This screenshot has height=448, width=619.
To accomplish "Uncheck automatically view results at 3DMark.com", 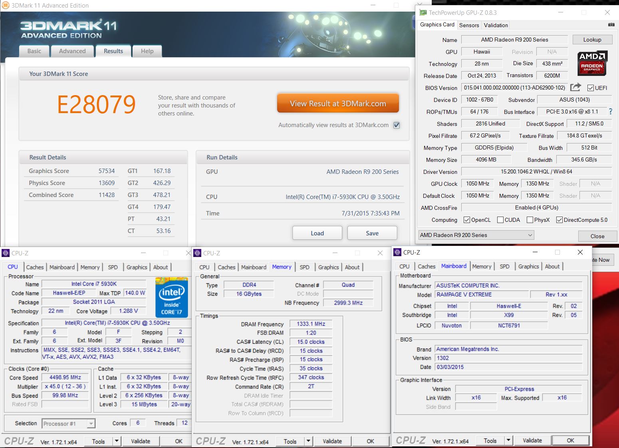I will pos(397,125).
